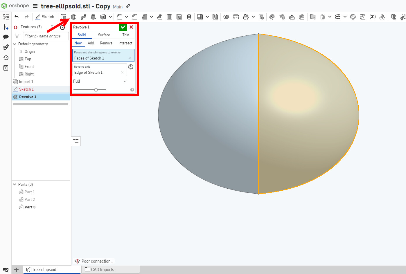Image resolution: width=406 pixels, height=274 pixels.
Task: Select the Shell tool
Action: (x=169, y=17)
